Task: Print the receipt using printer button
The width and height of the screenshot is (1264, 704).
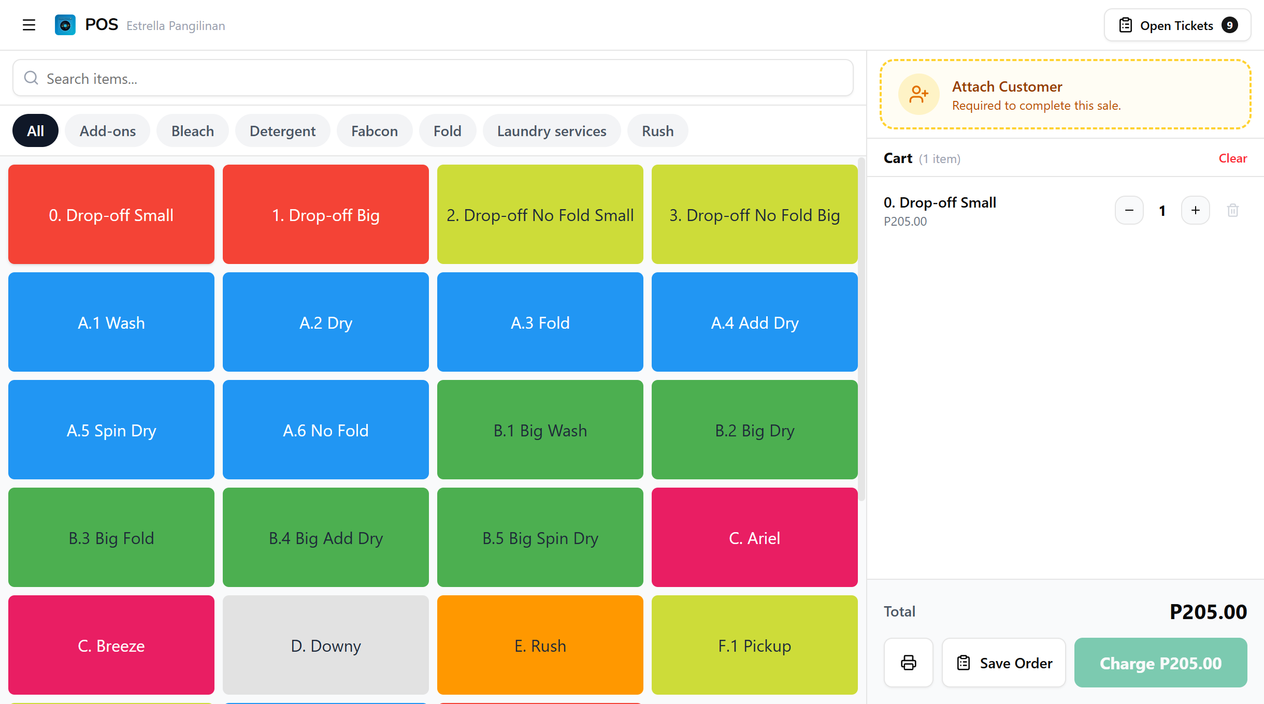Action: click(x=909, y=663)
